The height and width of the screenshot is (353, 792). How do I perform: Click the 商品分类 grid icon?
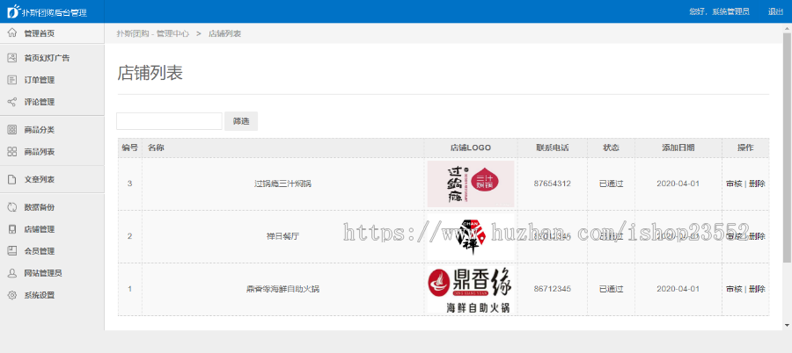click(x=12, y=130)
